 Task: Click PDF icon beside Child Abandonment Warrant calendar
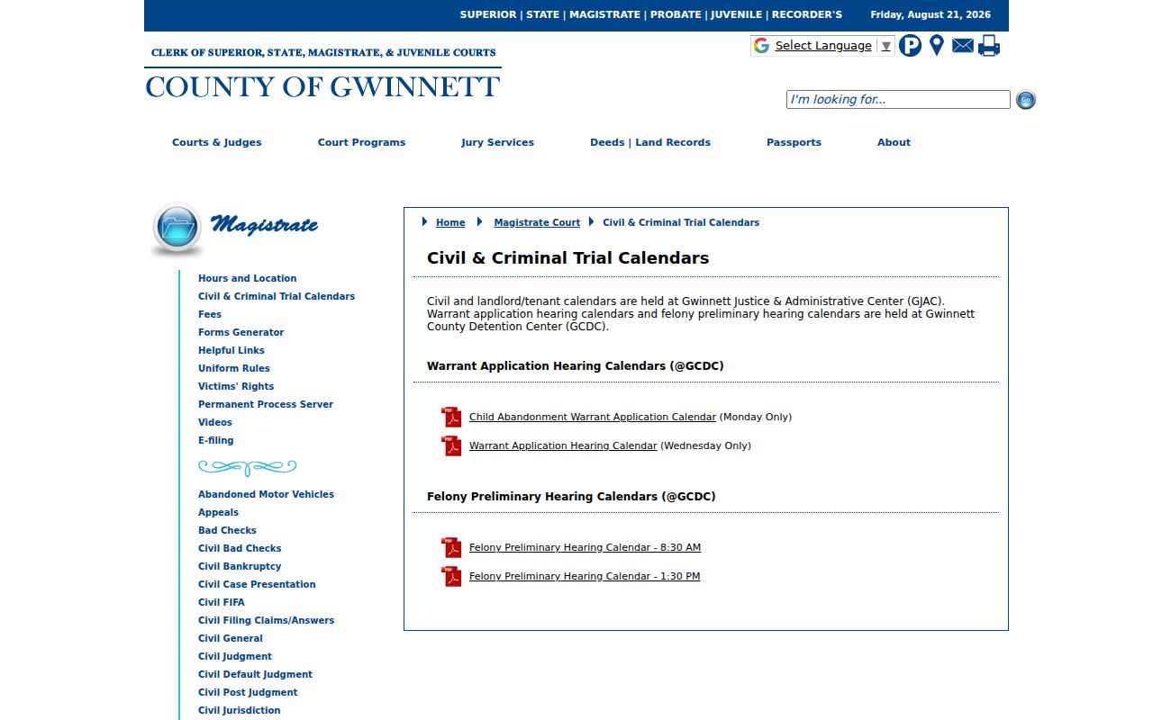pos(451,418)
